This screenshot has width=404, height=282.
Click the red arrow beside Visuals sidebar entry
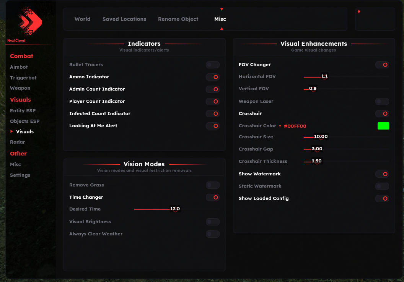(12, 131)
